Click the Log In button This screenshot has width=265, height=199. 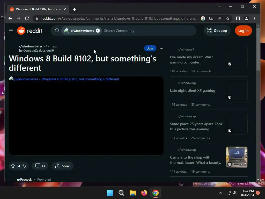point(243,31)
